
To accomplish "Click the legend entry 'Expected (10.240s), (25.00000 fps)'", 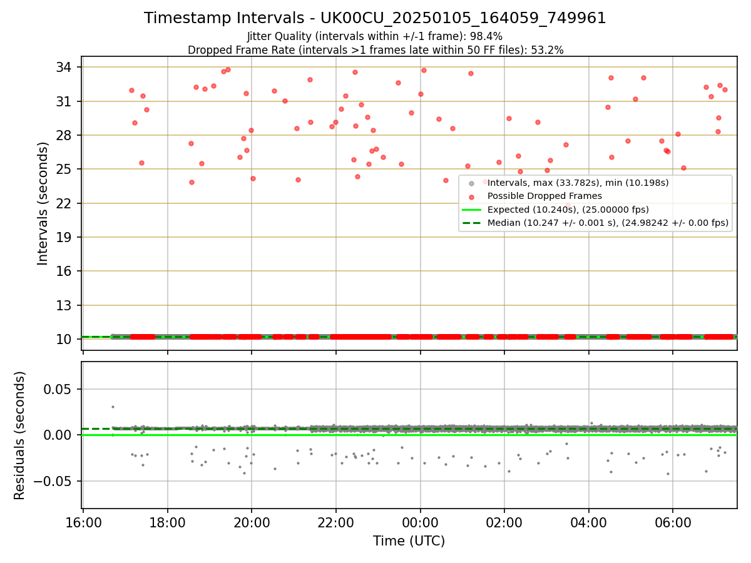I will click(568, 210).
